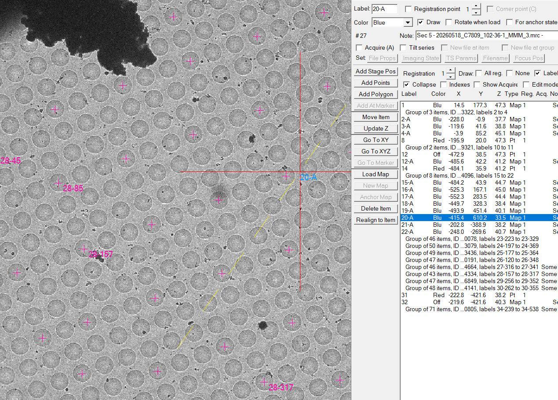Image resolution: width=558 pixels, height=400 pixels.
Task: Select the 16-A map row
Action: 479,189
